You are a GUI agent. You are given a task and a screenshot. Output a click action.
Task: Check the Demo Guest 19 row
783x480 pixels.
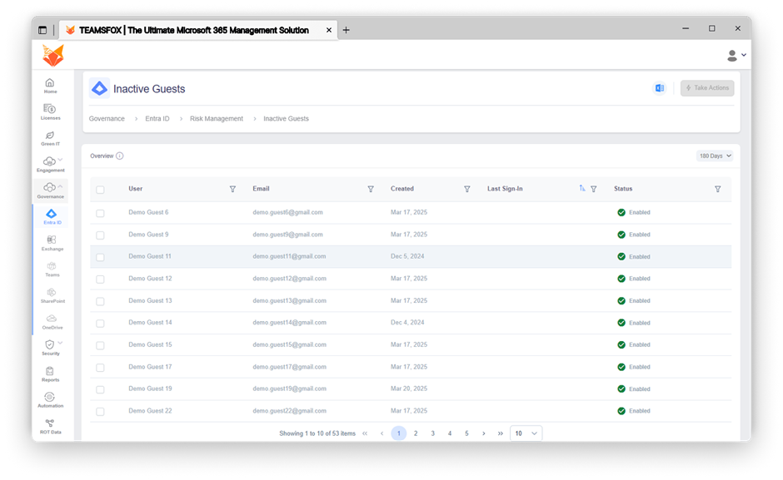point(100,389)
